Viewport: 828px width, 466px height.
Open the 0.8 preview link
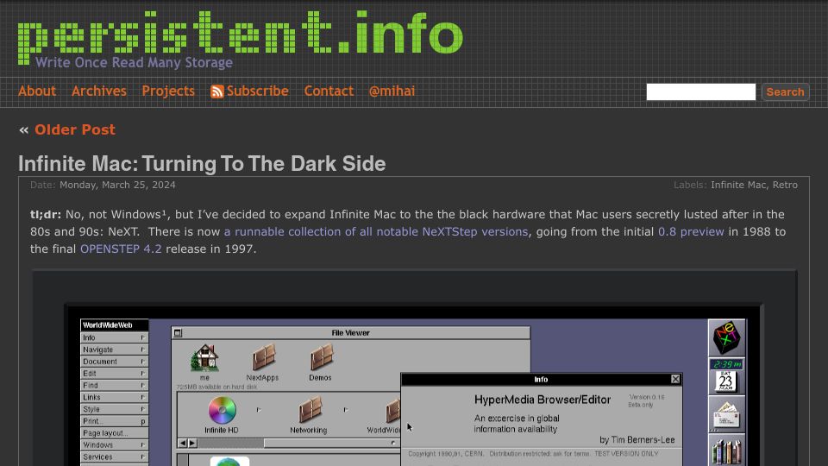691,232
